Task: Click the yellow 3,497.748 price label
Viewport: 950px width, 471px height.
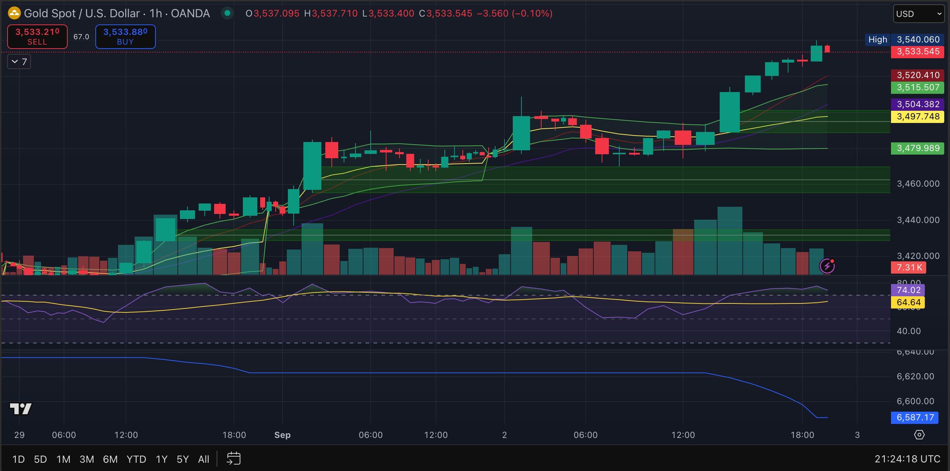Action: tap(917, 117)
